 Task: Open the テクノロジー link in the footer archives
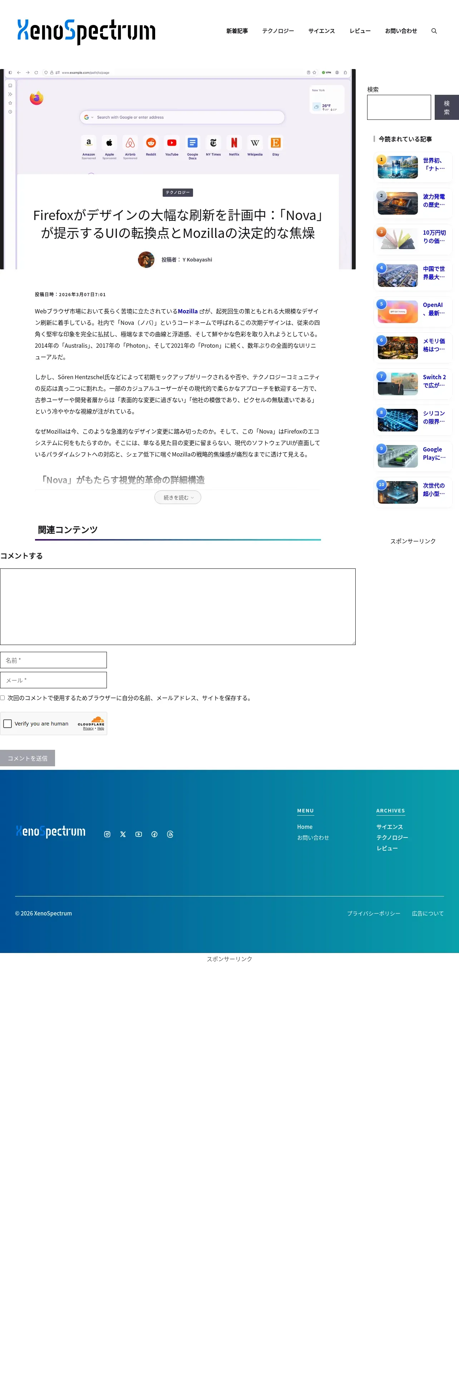[x=392, y=838]
